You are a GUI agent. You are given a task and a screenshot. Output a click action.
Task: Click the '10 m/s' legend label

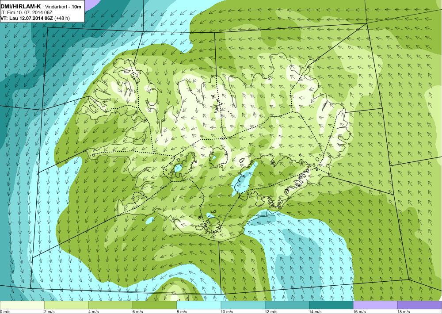coord(227,312)
